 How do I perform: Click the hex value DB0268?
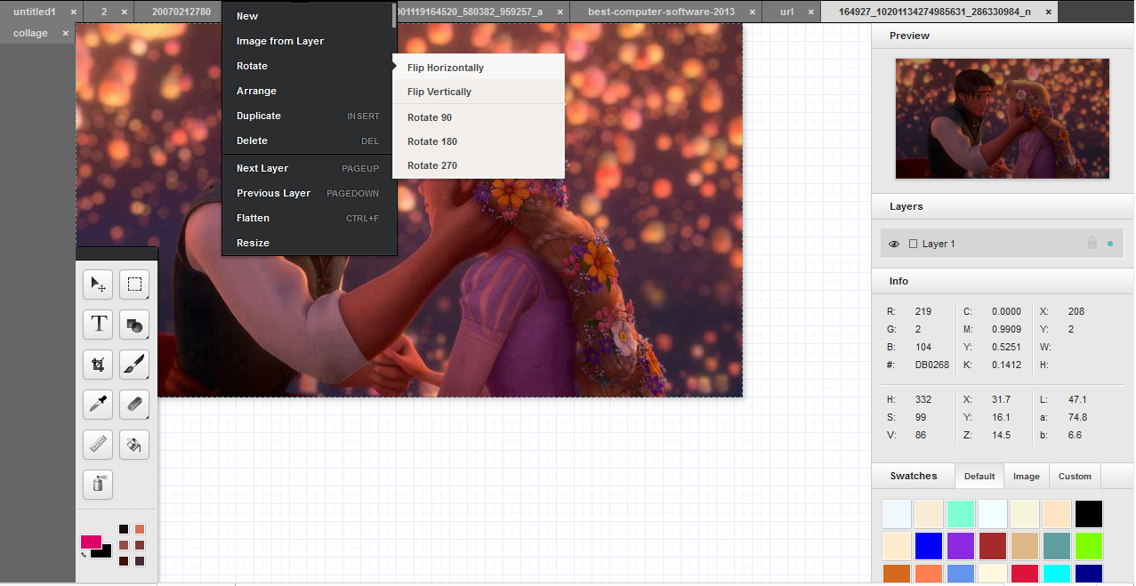point(932,365)
